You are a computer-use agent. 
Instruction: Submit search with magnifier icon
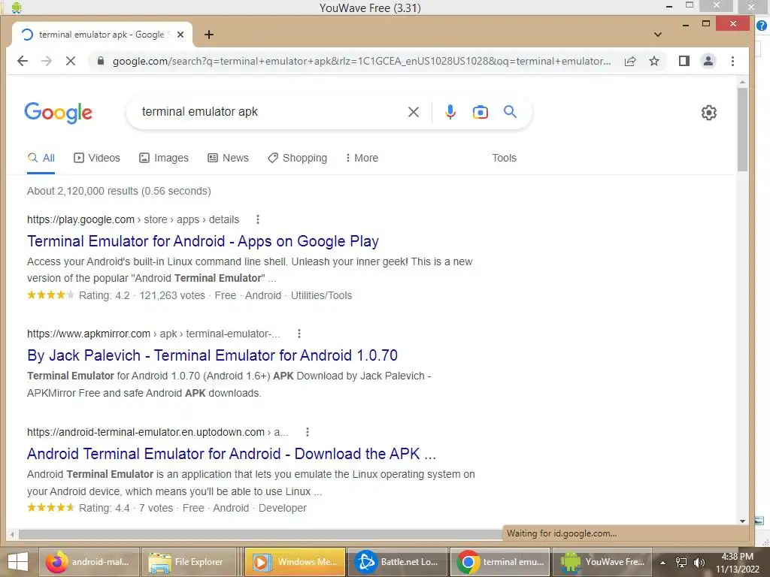511,112
